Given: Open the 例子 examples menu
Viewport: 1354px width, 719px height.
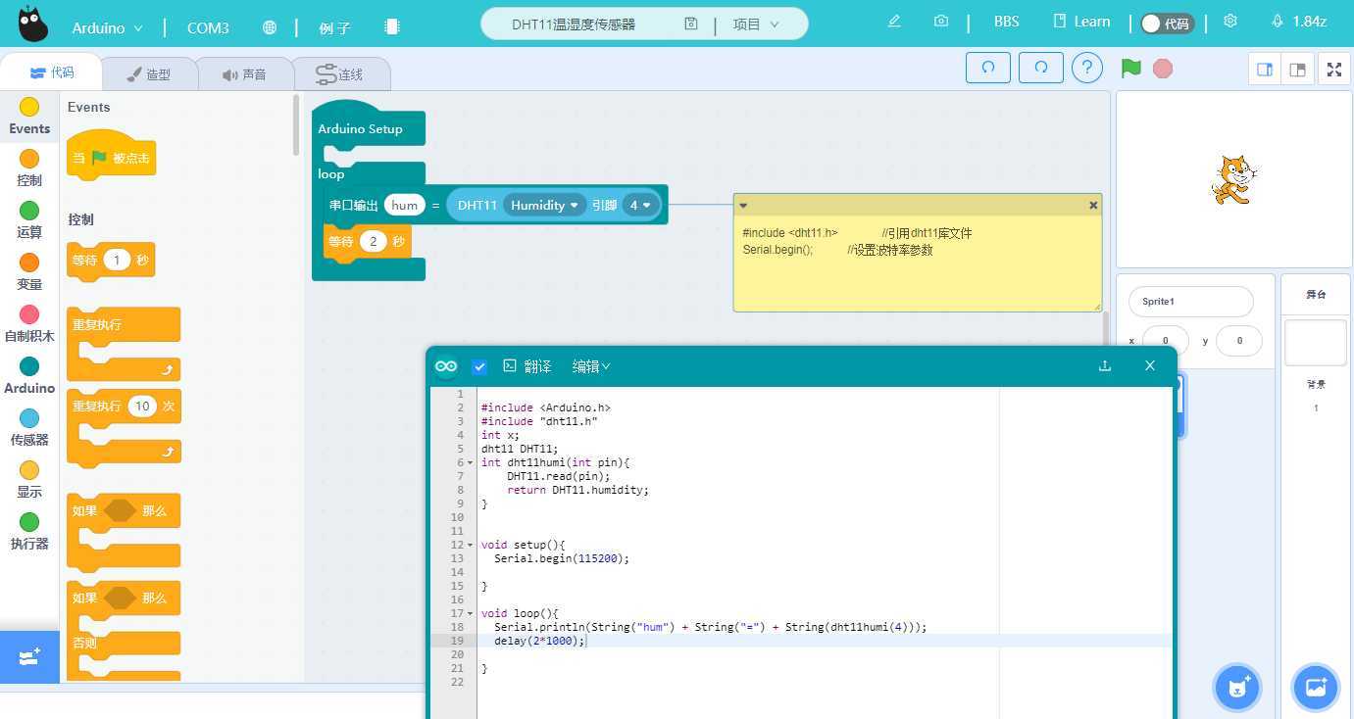Looking at the screenshot, I should (334, 27).
